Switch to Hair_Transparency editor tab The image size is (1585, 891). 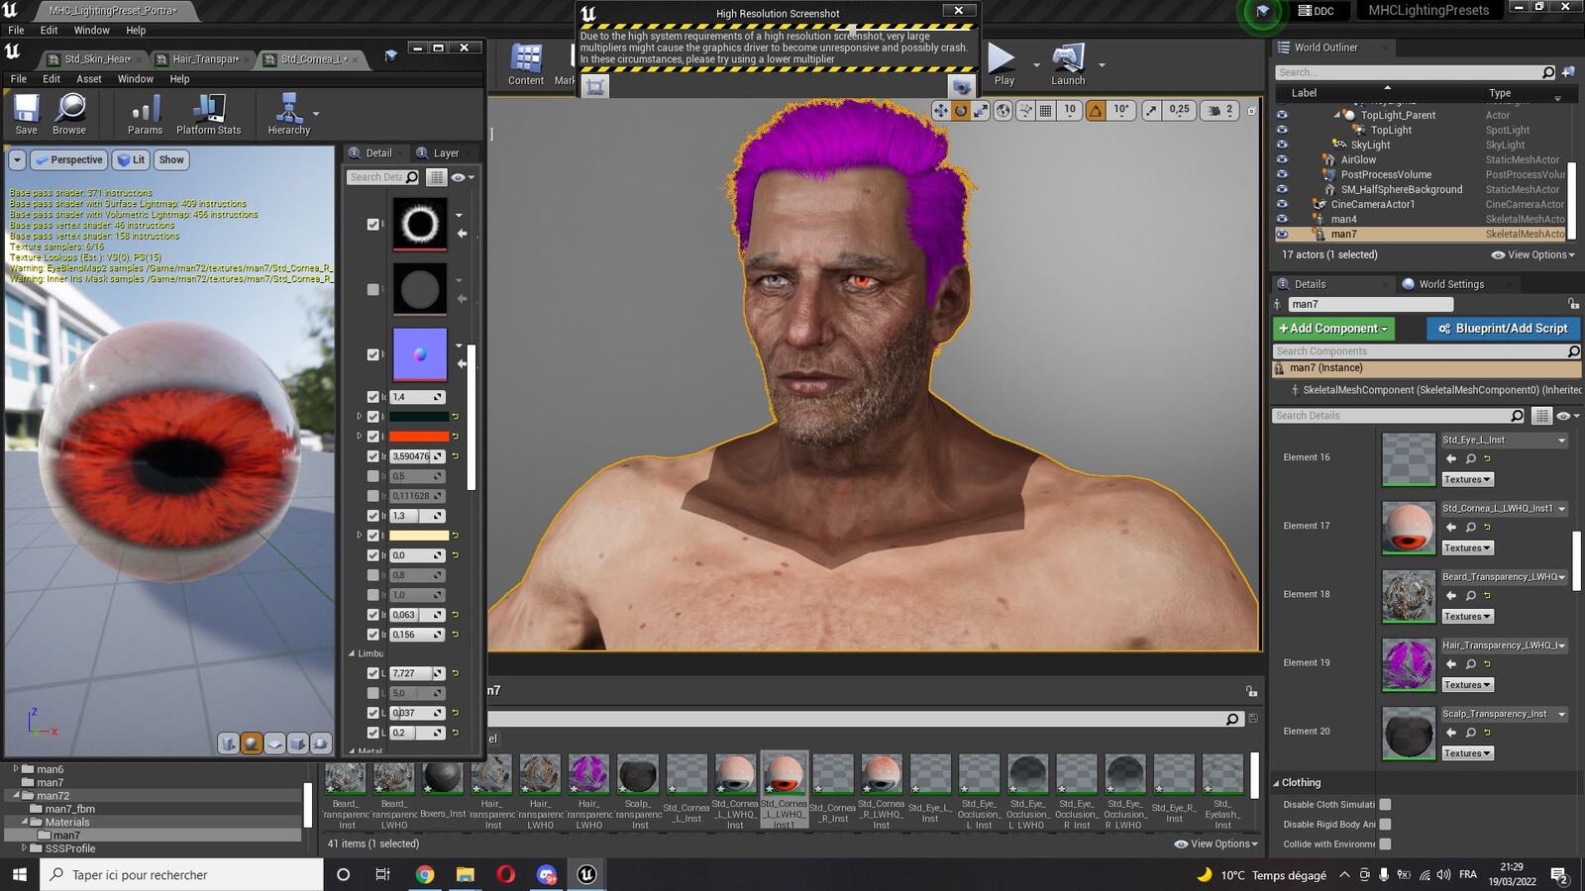[205, 59]
